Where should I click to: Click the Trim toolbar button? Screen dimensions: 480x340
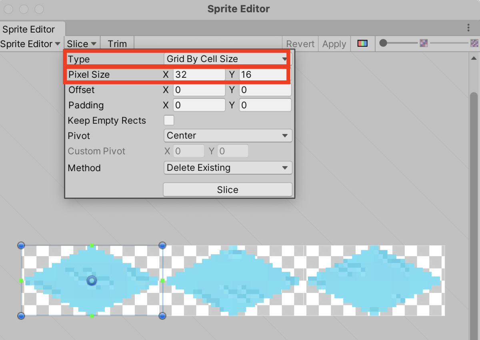(117, 44)
